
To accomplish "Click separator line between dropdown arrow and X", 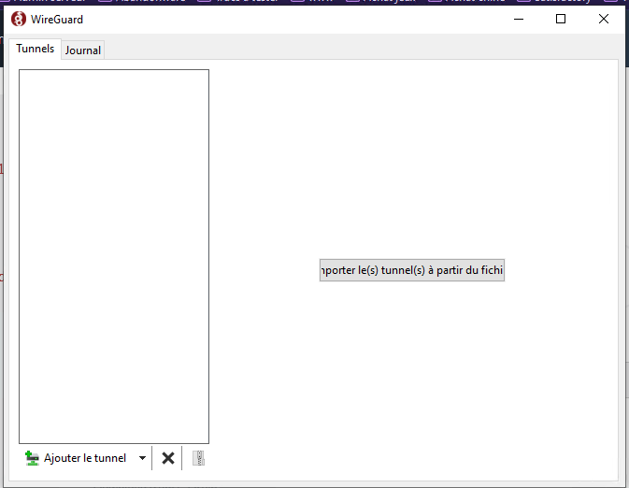I will pos(152,458).
